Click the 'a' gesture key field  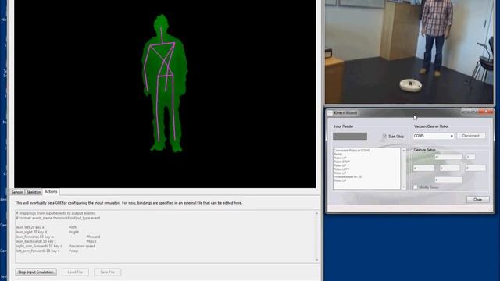click(423, 169)
